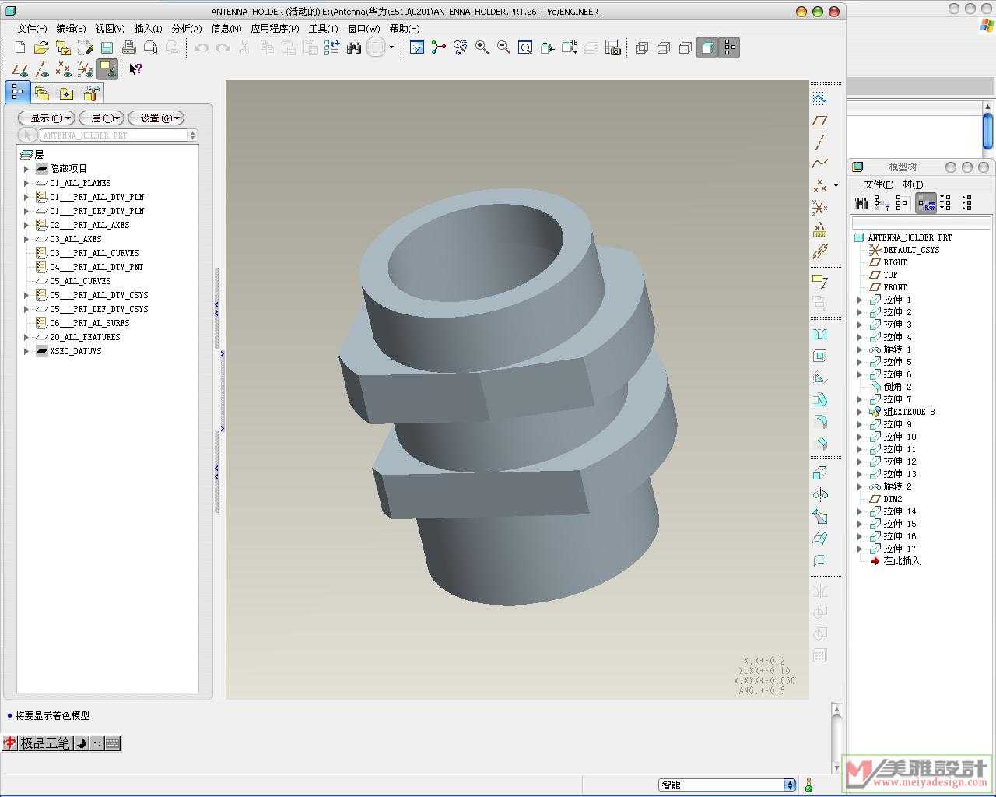The width and height of the screenshot is (996, 797).
Task: Open a file using the folder icon
Action: click(x=41, y=48)
